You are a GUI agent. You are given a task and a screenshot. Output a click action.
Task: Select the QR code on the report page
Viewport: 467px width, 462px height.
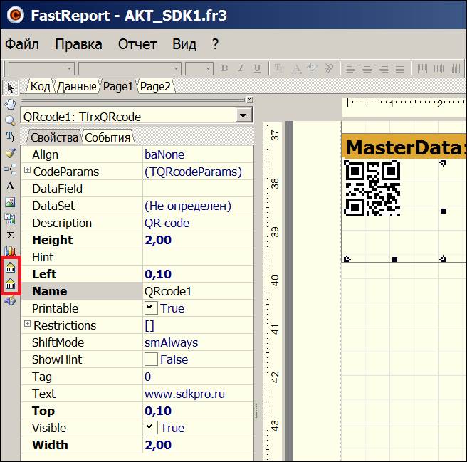[372, 189]
